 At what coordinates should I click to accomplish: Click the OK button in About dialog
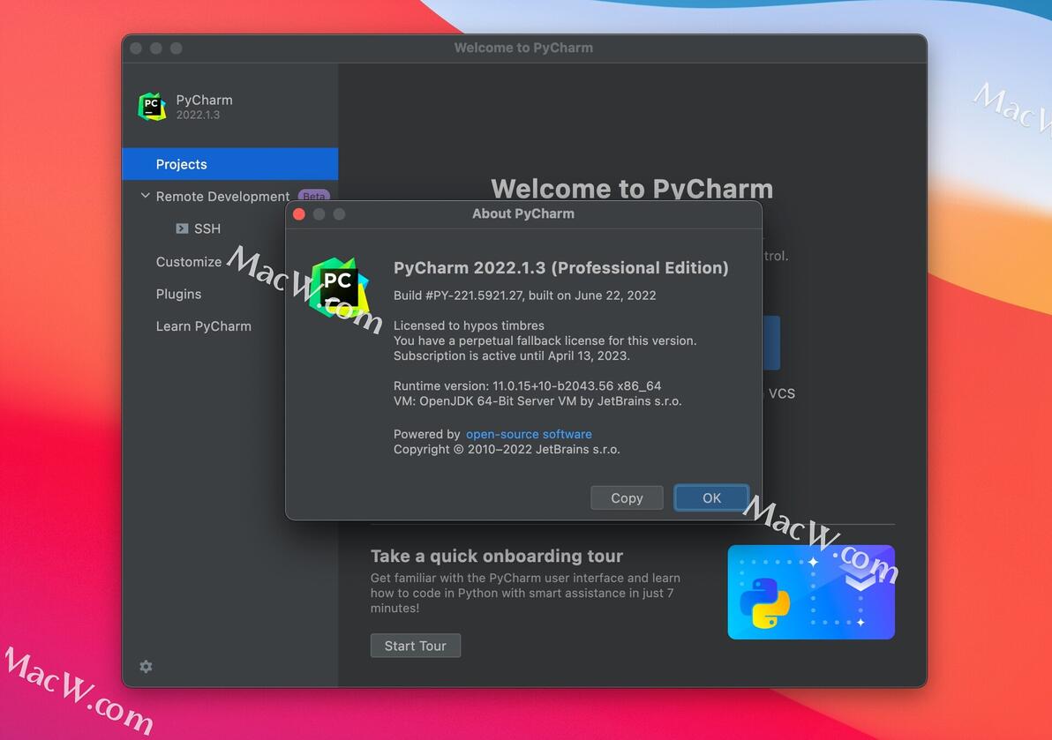(x=711, y=498)
